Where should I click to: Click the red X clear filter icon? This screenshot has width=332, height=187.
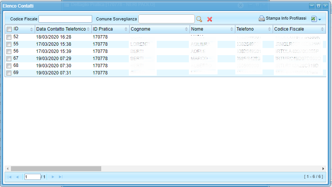coord(210,19)
